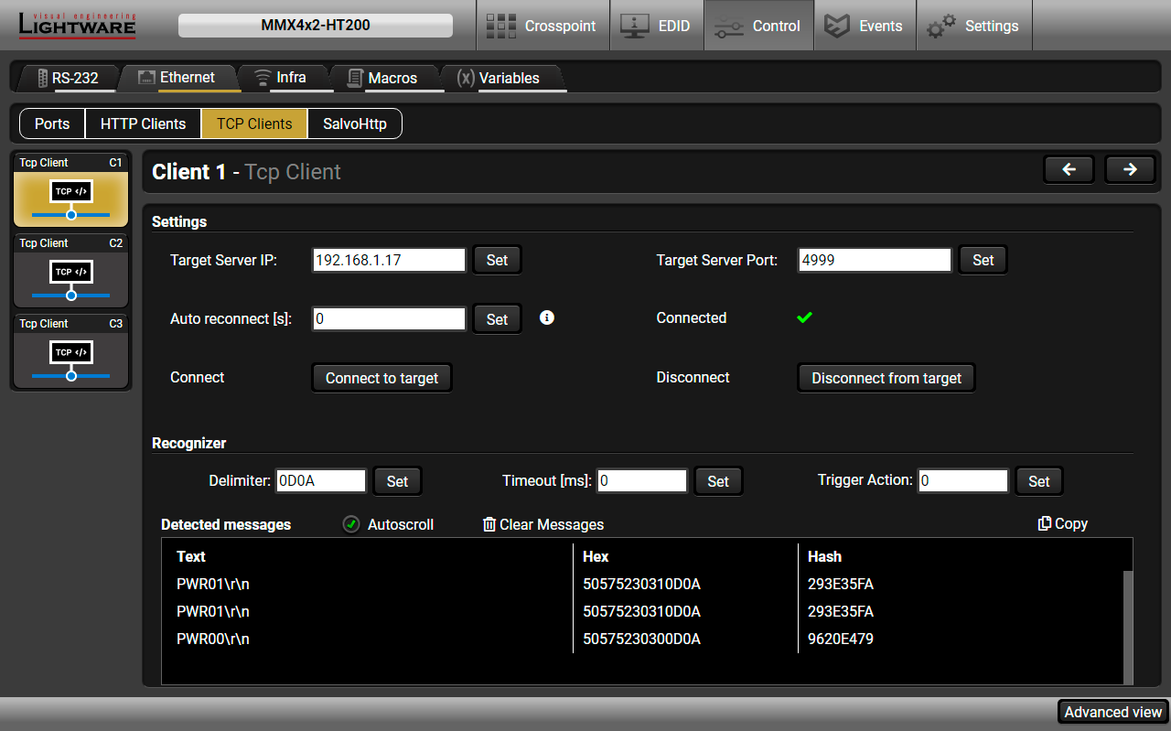The image size is (1171, 731).
Task: Open HTTP Clients section
Action: (x=143, y=124)
